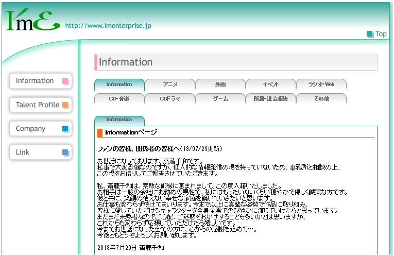Viewport: 394px width, 255px height.
Task: Switch to the CD・音楽 tab
Action: 119,99
